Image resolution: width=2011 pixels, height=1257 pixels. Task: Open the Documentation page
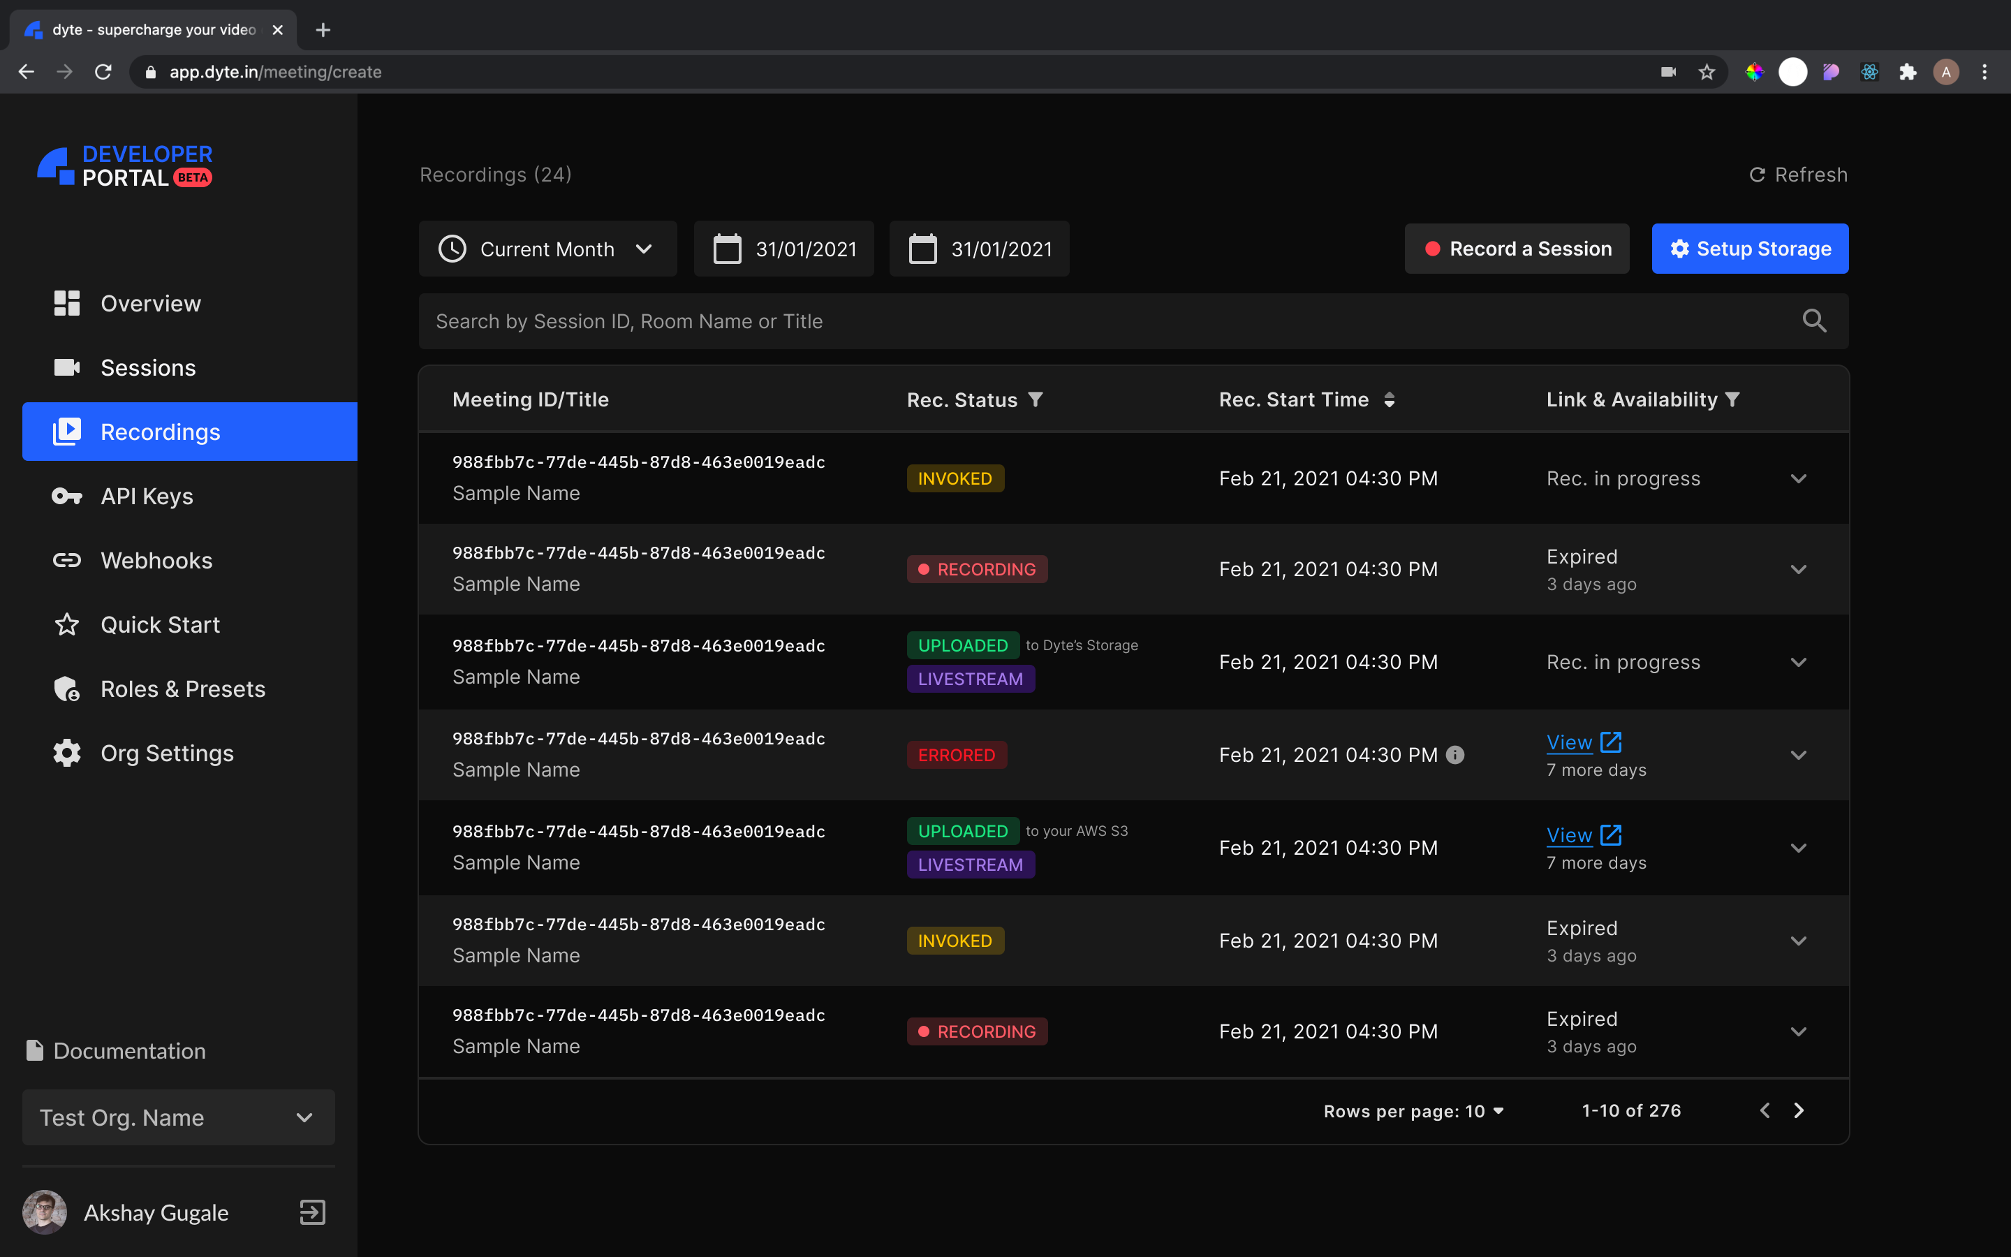pos(128,1051)
